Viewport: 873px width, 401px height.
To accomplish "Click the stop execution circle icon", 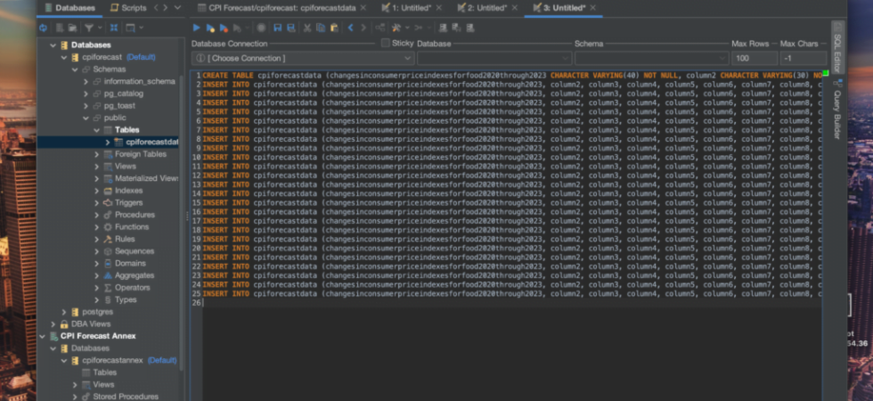I will coord(260,28).
